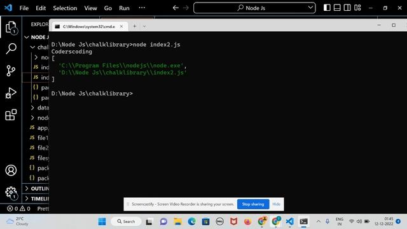407x229 pixels.
Task: Open file2 in the explorer tree
Action: (39, 148)
